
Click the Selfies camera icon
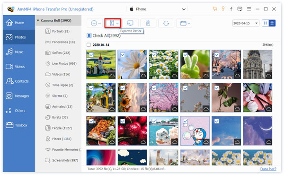[x=48, y=52]
